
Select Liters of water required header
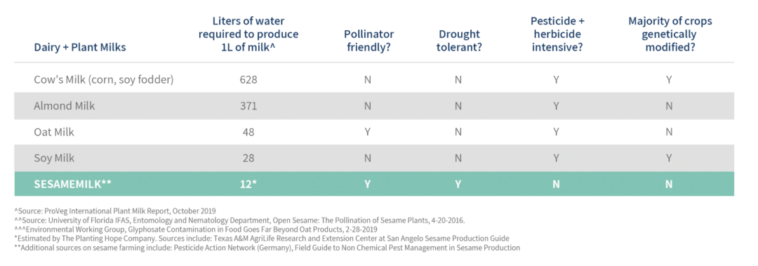(248, 34)
